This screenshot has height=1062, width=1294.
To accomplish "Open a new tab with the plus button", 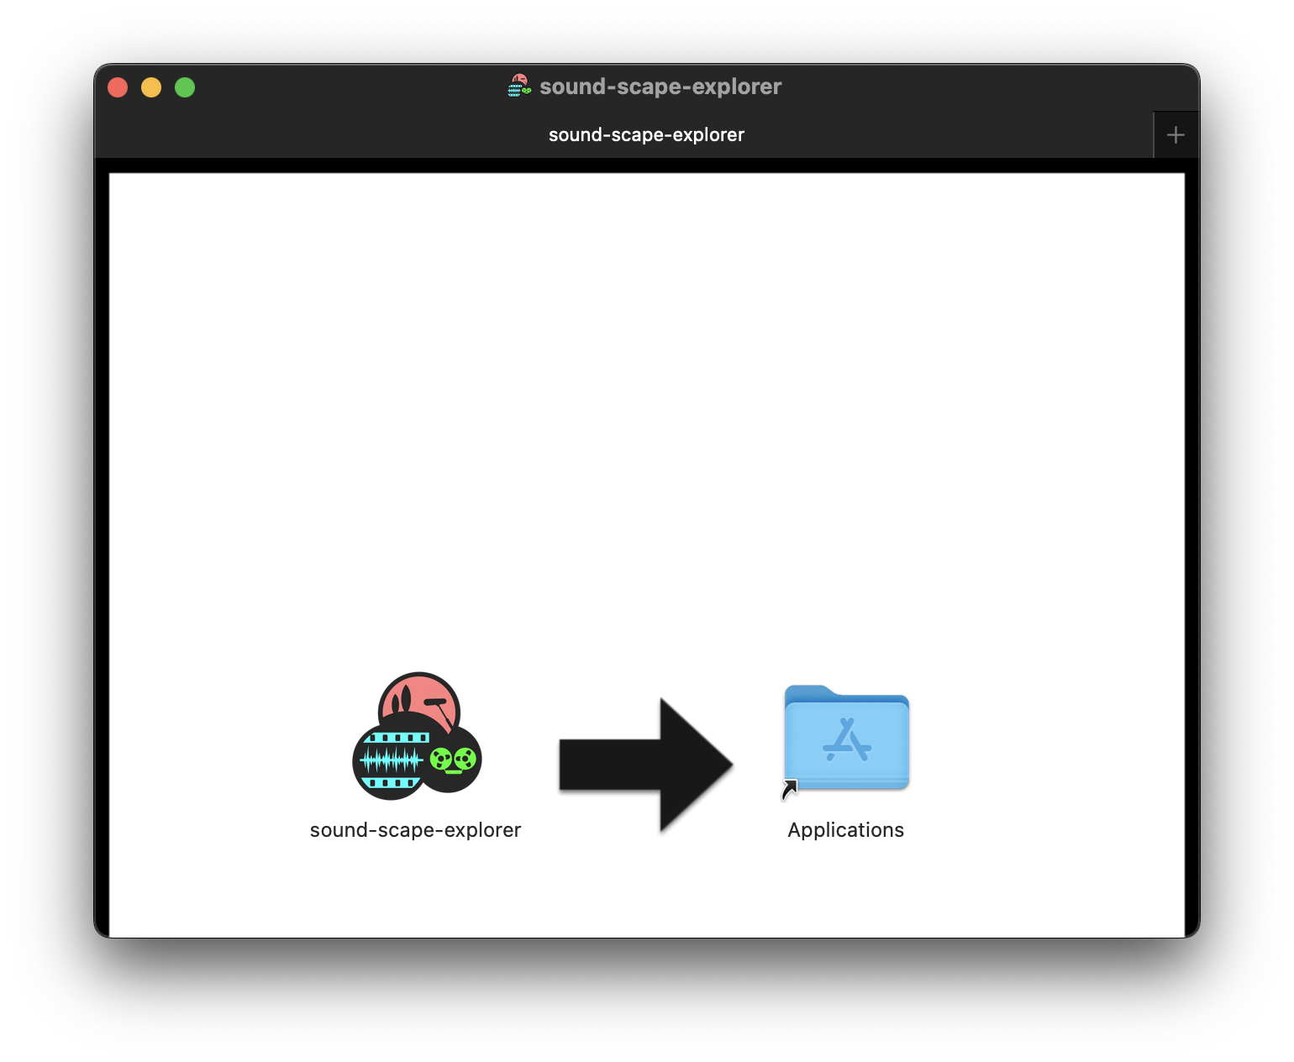I will pos(1176,135).
